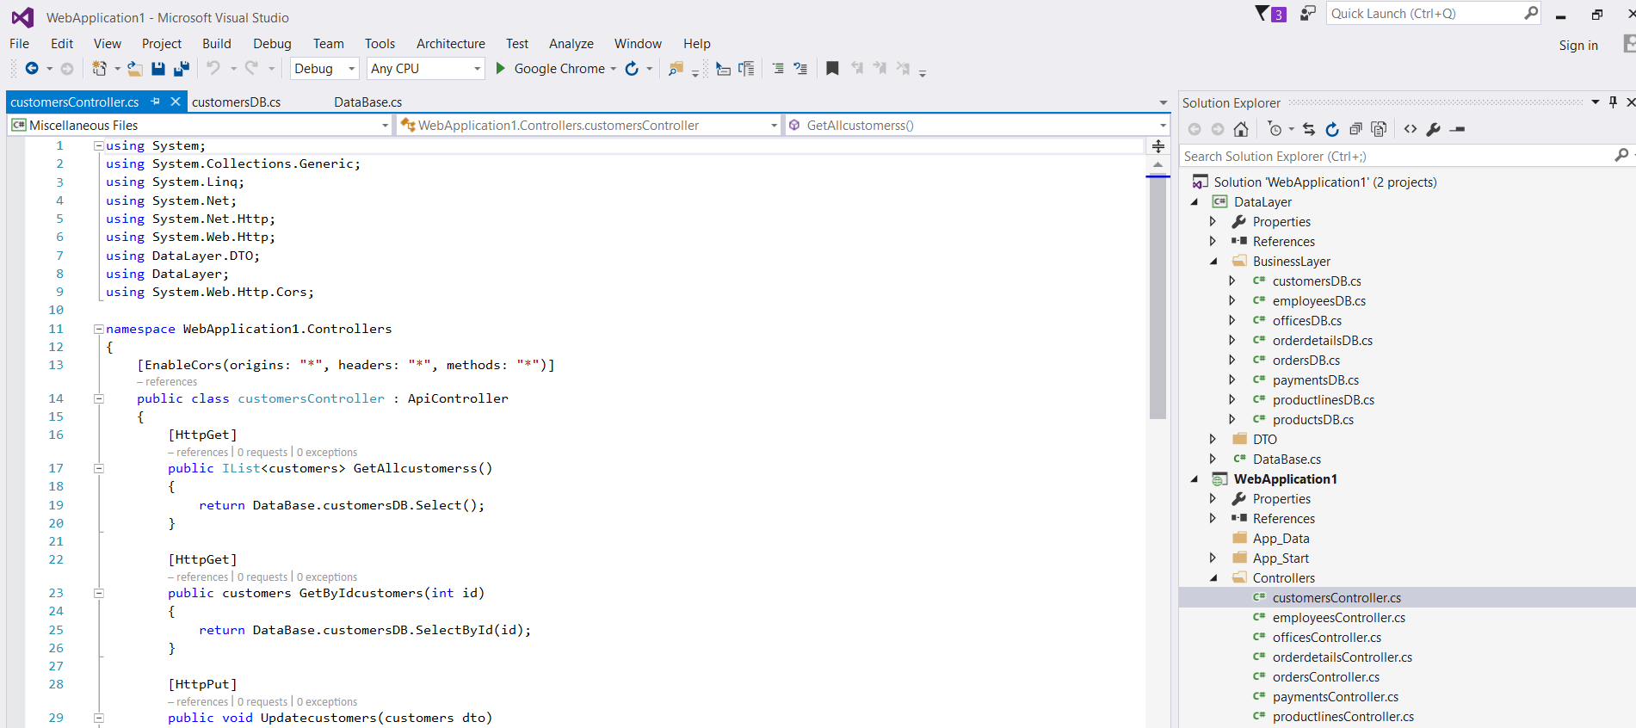Click the feedback icon near Quick Launch
1636x728 pixels.
1308,13
